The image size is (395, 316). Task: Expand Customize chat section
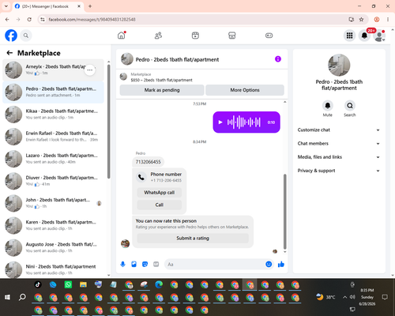point(339,130)
